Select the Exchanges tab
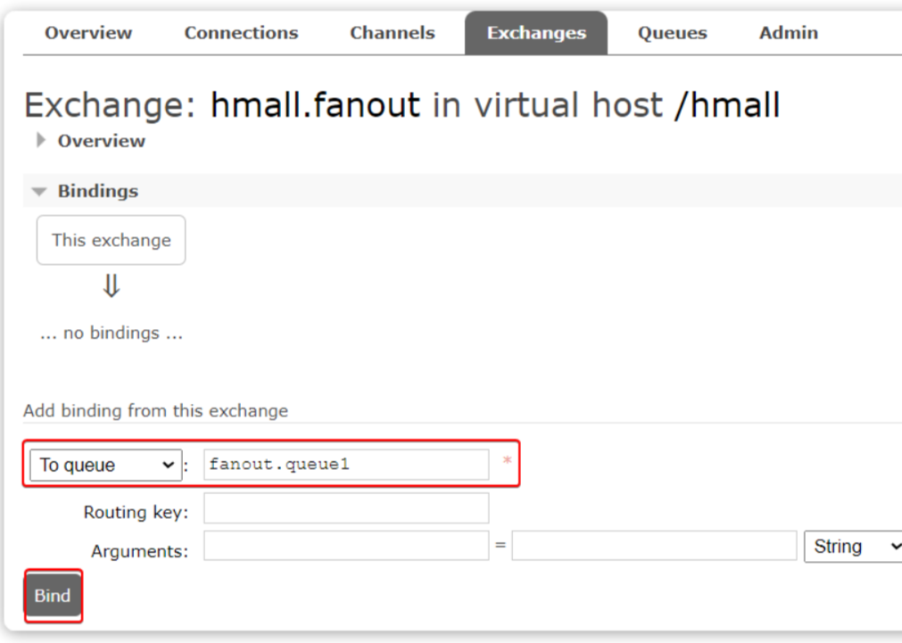This screenshot has width=902, height=643. (x=536, y=34)
